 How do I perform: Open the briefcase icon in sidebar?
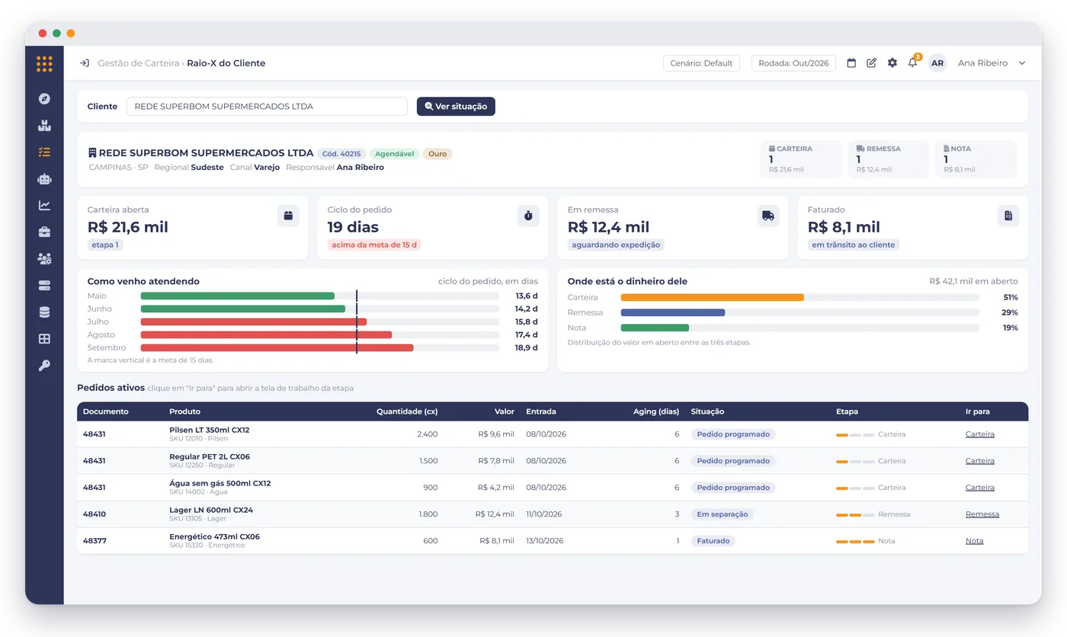coord(44,232)
